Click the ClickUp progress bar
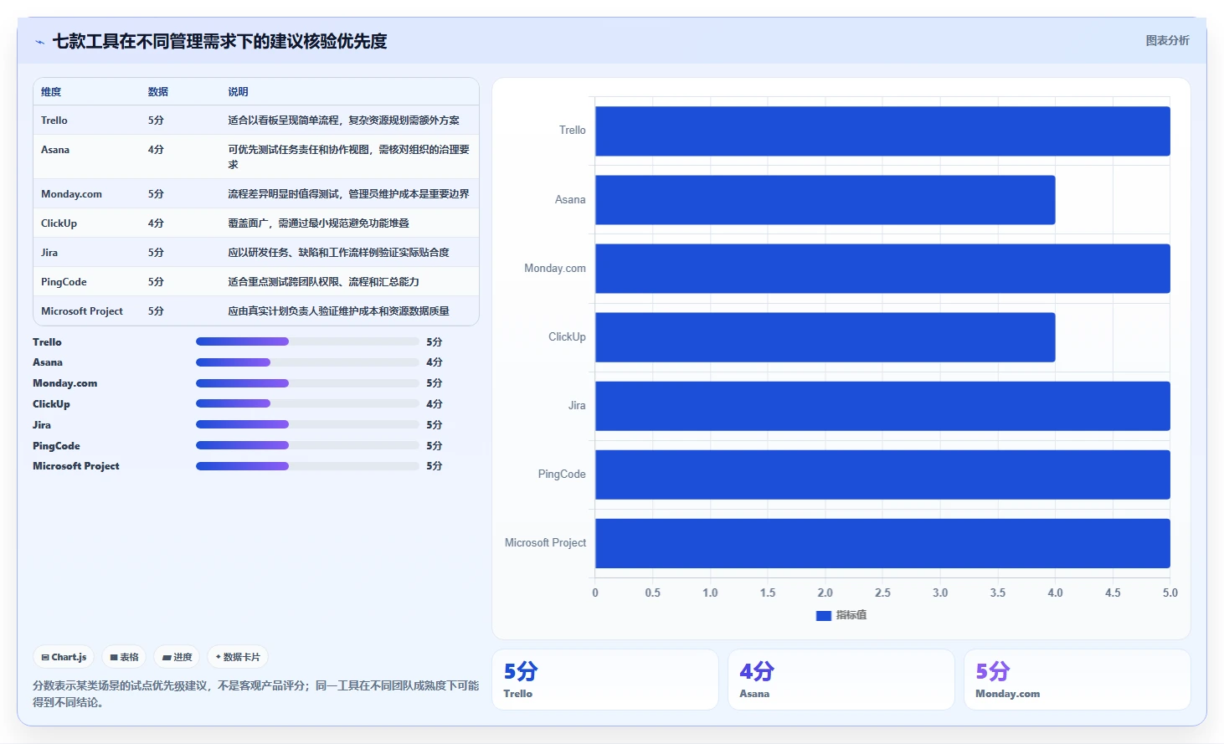This screenshot has height=744, width=1224. (307, 403)
